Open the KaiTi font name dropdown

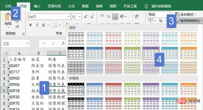(x=68, y=17)
